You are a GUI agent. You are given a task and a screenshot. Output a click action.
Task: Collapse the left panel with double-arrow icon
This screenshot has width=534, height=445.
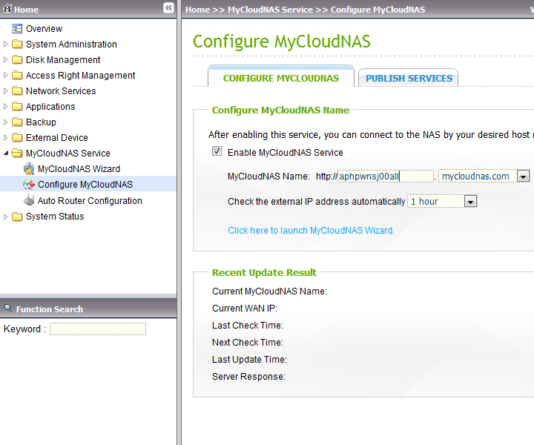click(x=168, y=8)
